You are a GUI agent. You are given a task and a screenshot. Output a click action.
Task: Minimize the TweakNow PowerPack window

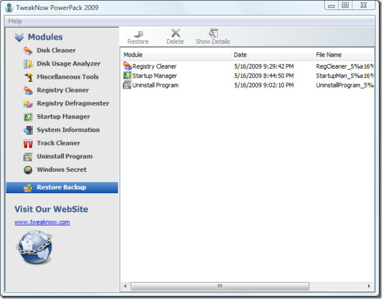tap(331, 6)
